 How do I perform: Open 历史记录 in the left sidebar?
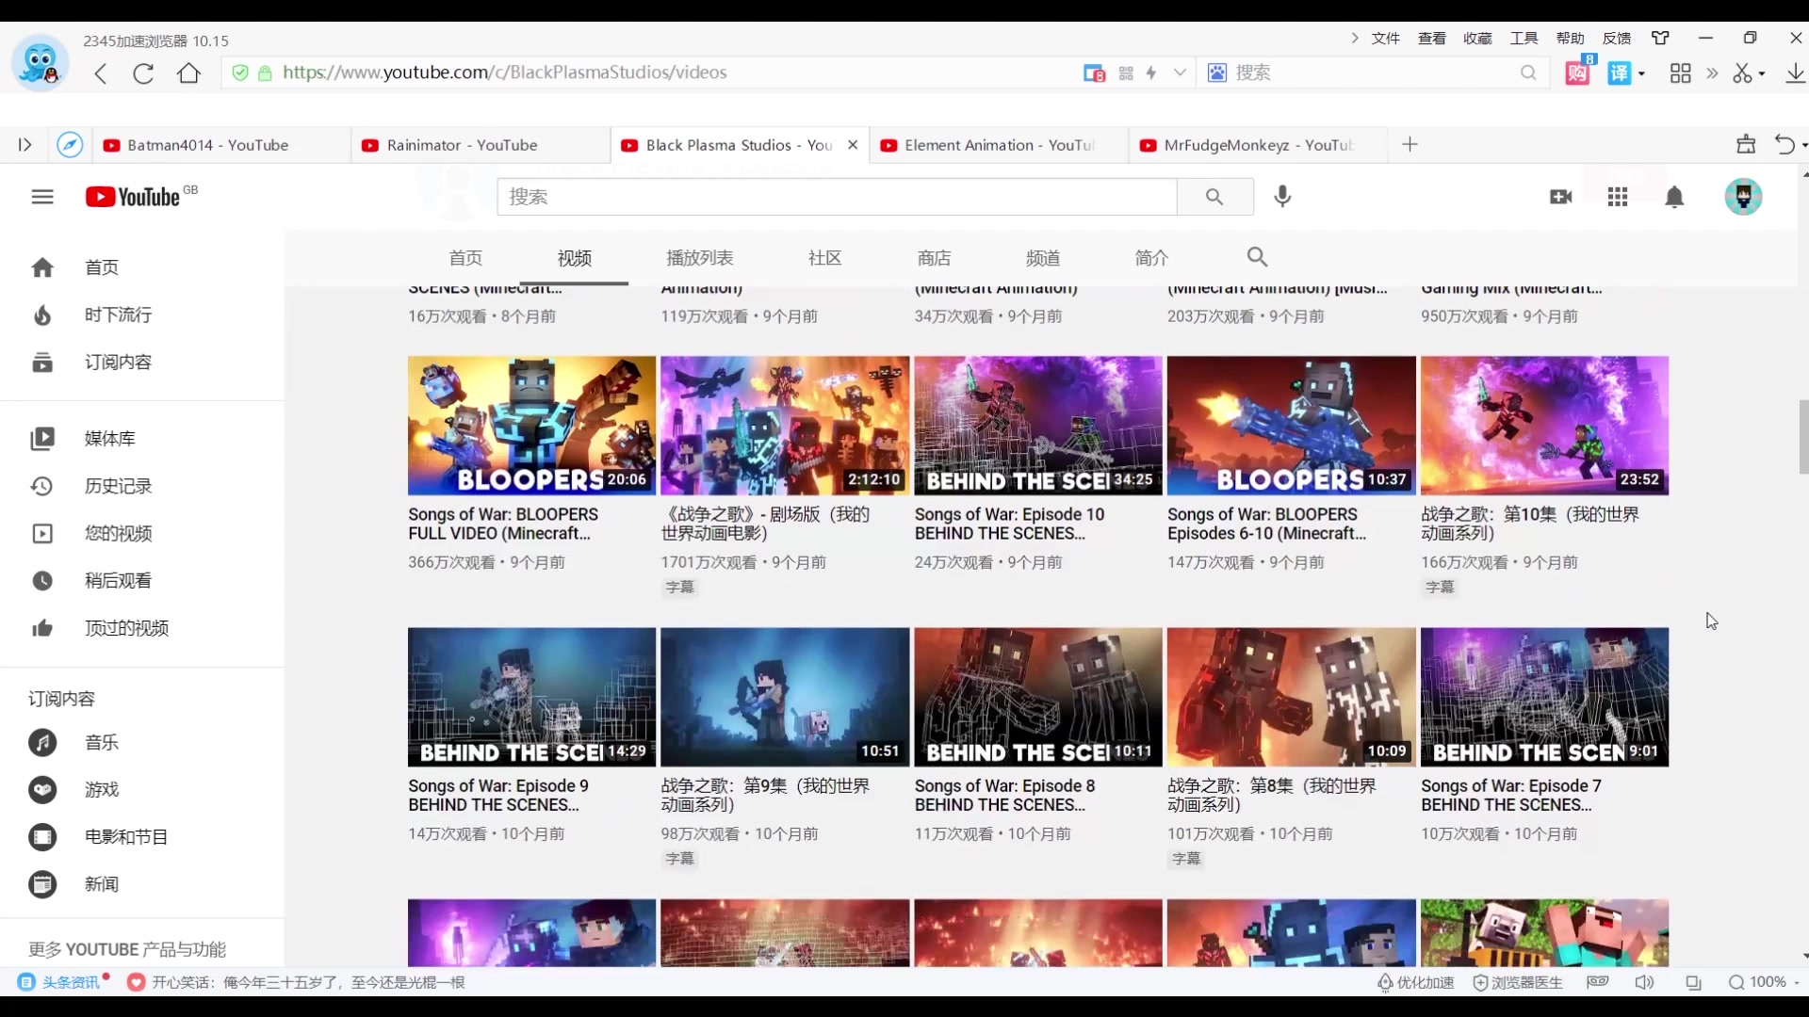118,486
